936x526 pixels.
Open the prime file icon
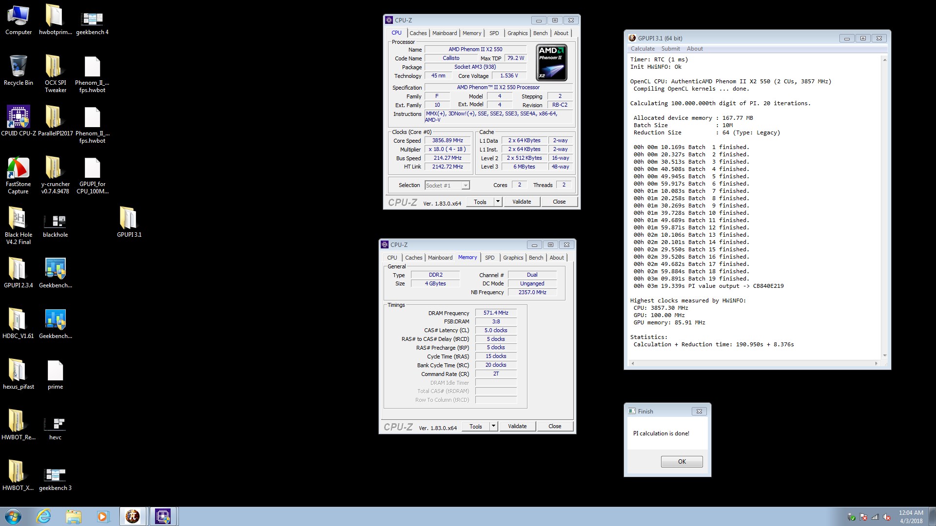click(55, 375)
